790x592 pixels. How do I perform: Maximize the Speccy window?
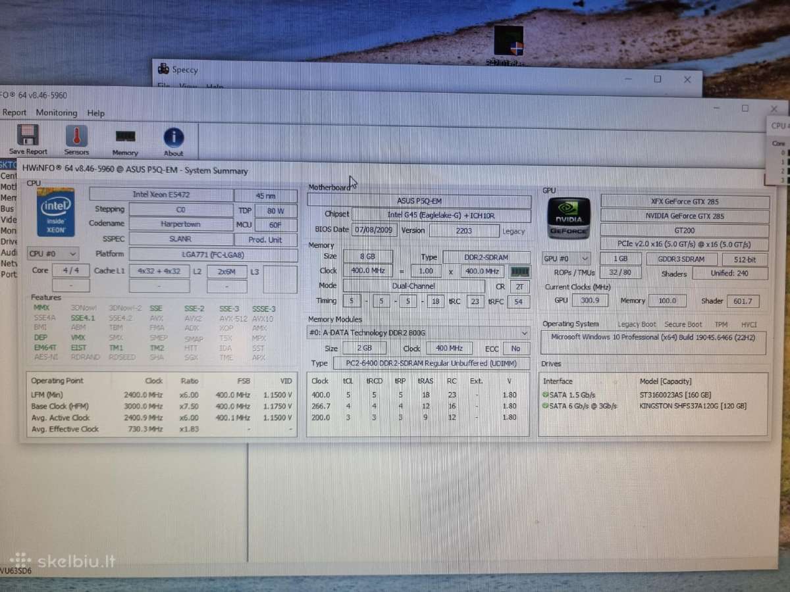point(657,79)
